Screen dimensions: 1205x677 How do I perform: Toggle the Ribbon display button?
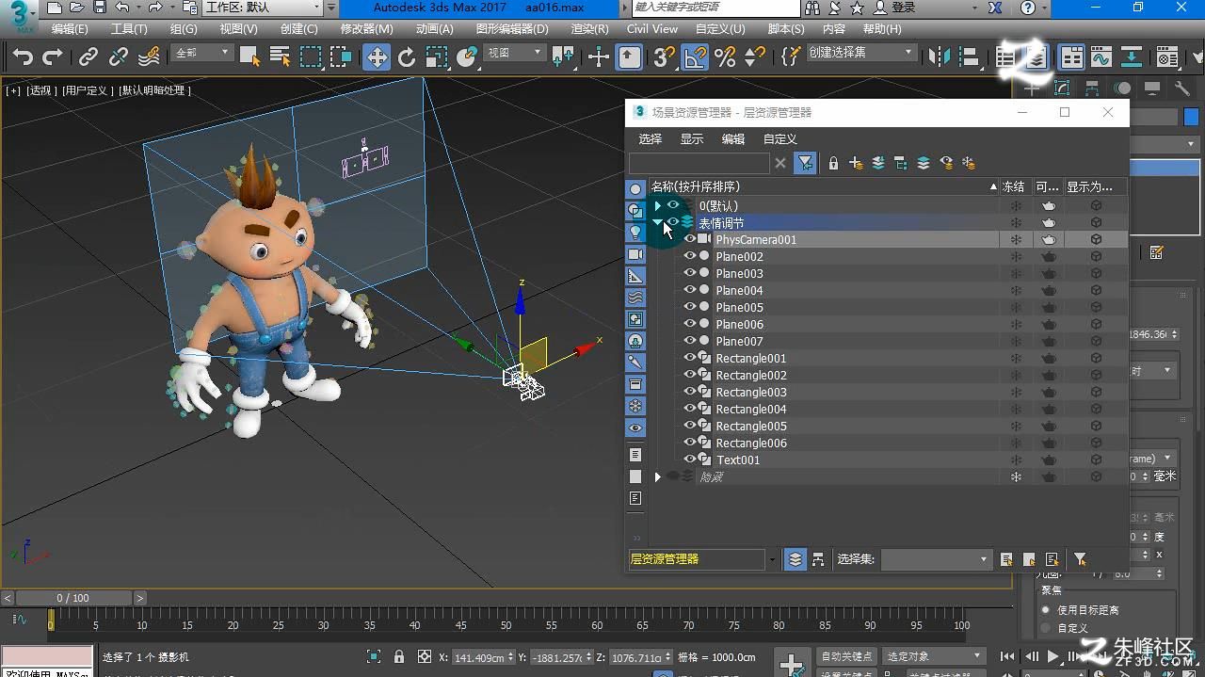[1071, 57]
